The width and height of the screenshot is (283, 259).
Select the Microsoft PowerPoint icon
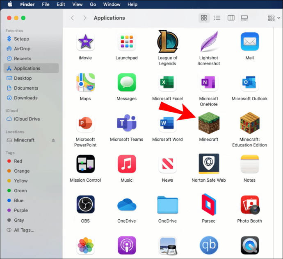click(85, 123)
